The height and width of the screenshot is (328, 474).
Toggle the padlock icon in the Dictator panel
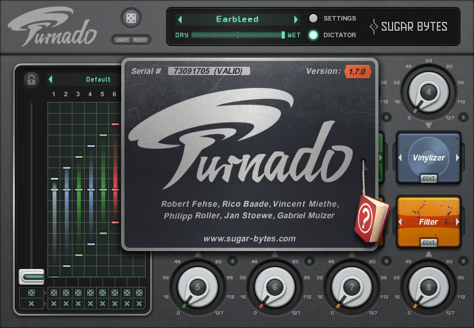click(31, 80)
